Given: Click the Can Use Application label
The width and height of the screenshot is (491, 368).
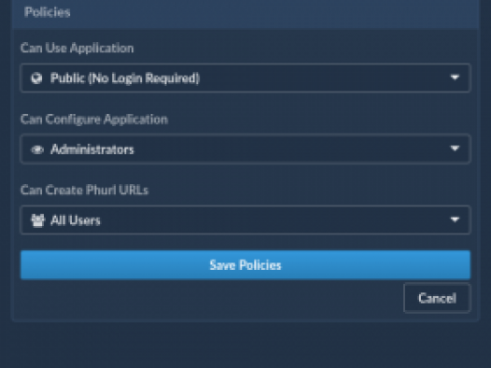Looking at the screenshot, I should 77,49.
